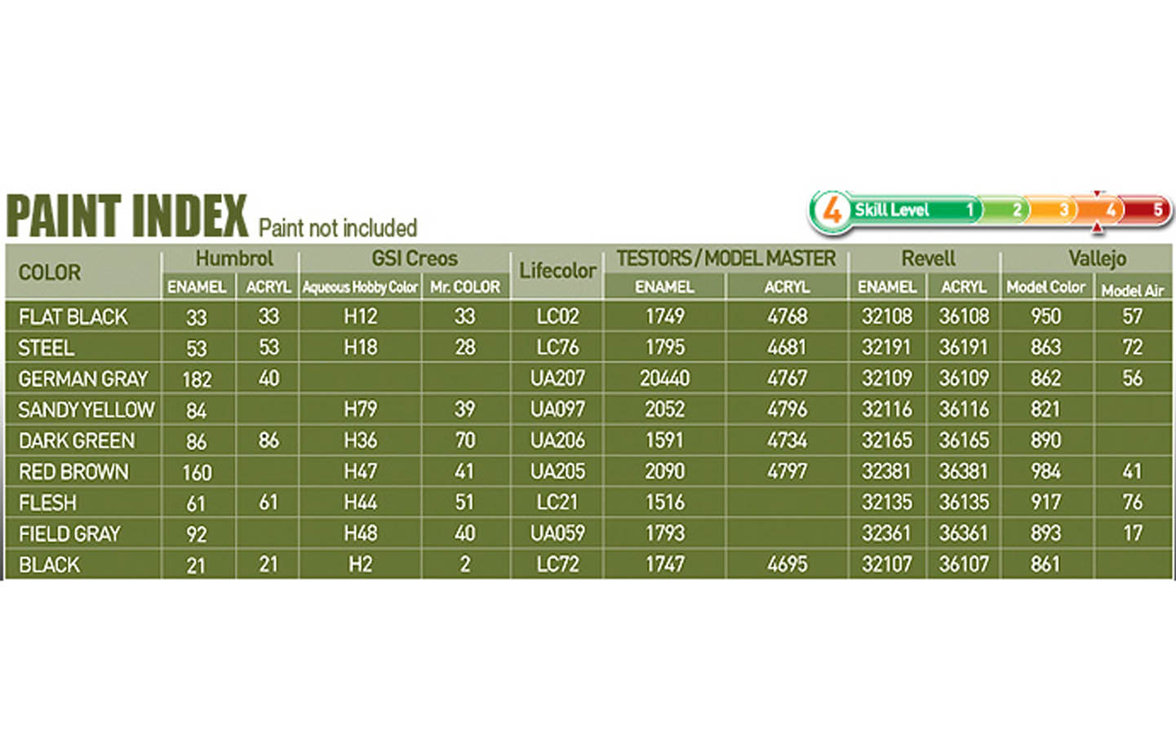Select the FLAT BLACK row label
This screenshot has height=734, width=1176.
(73, 316)
